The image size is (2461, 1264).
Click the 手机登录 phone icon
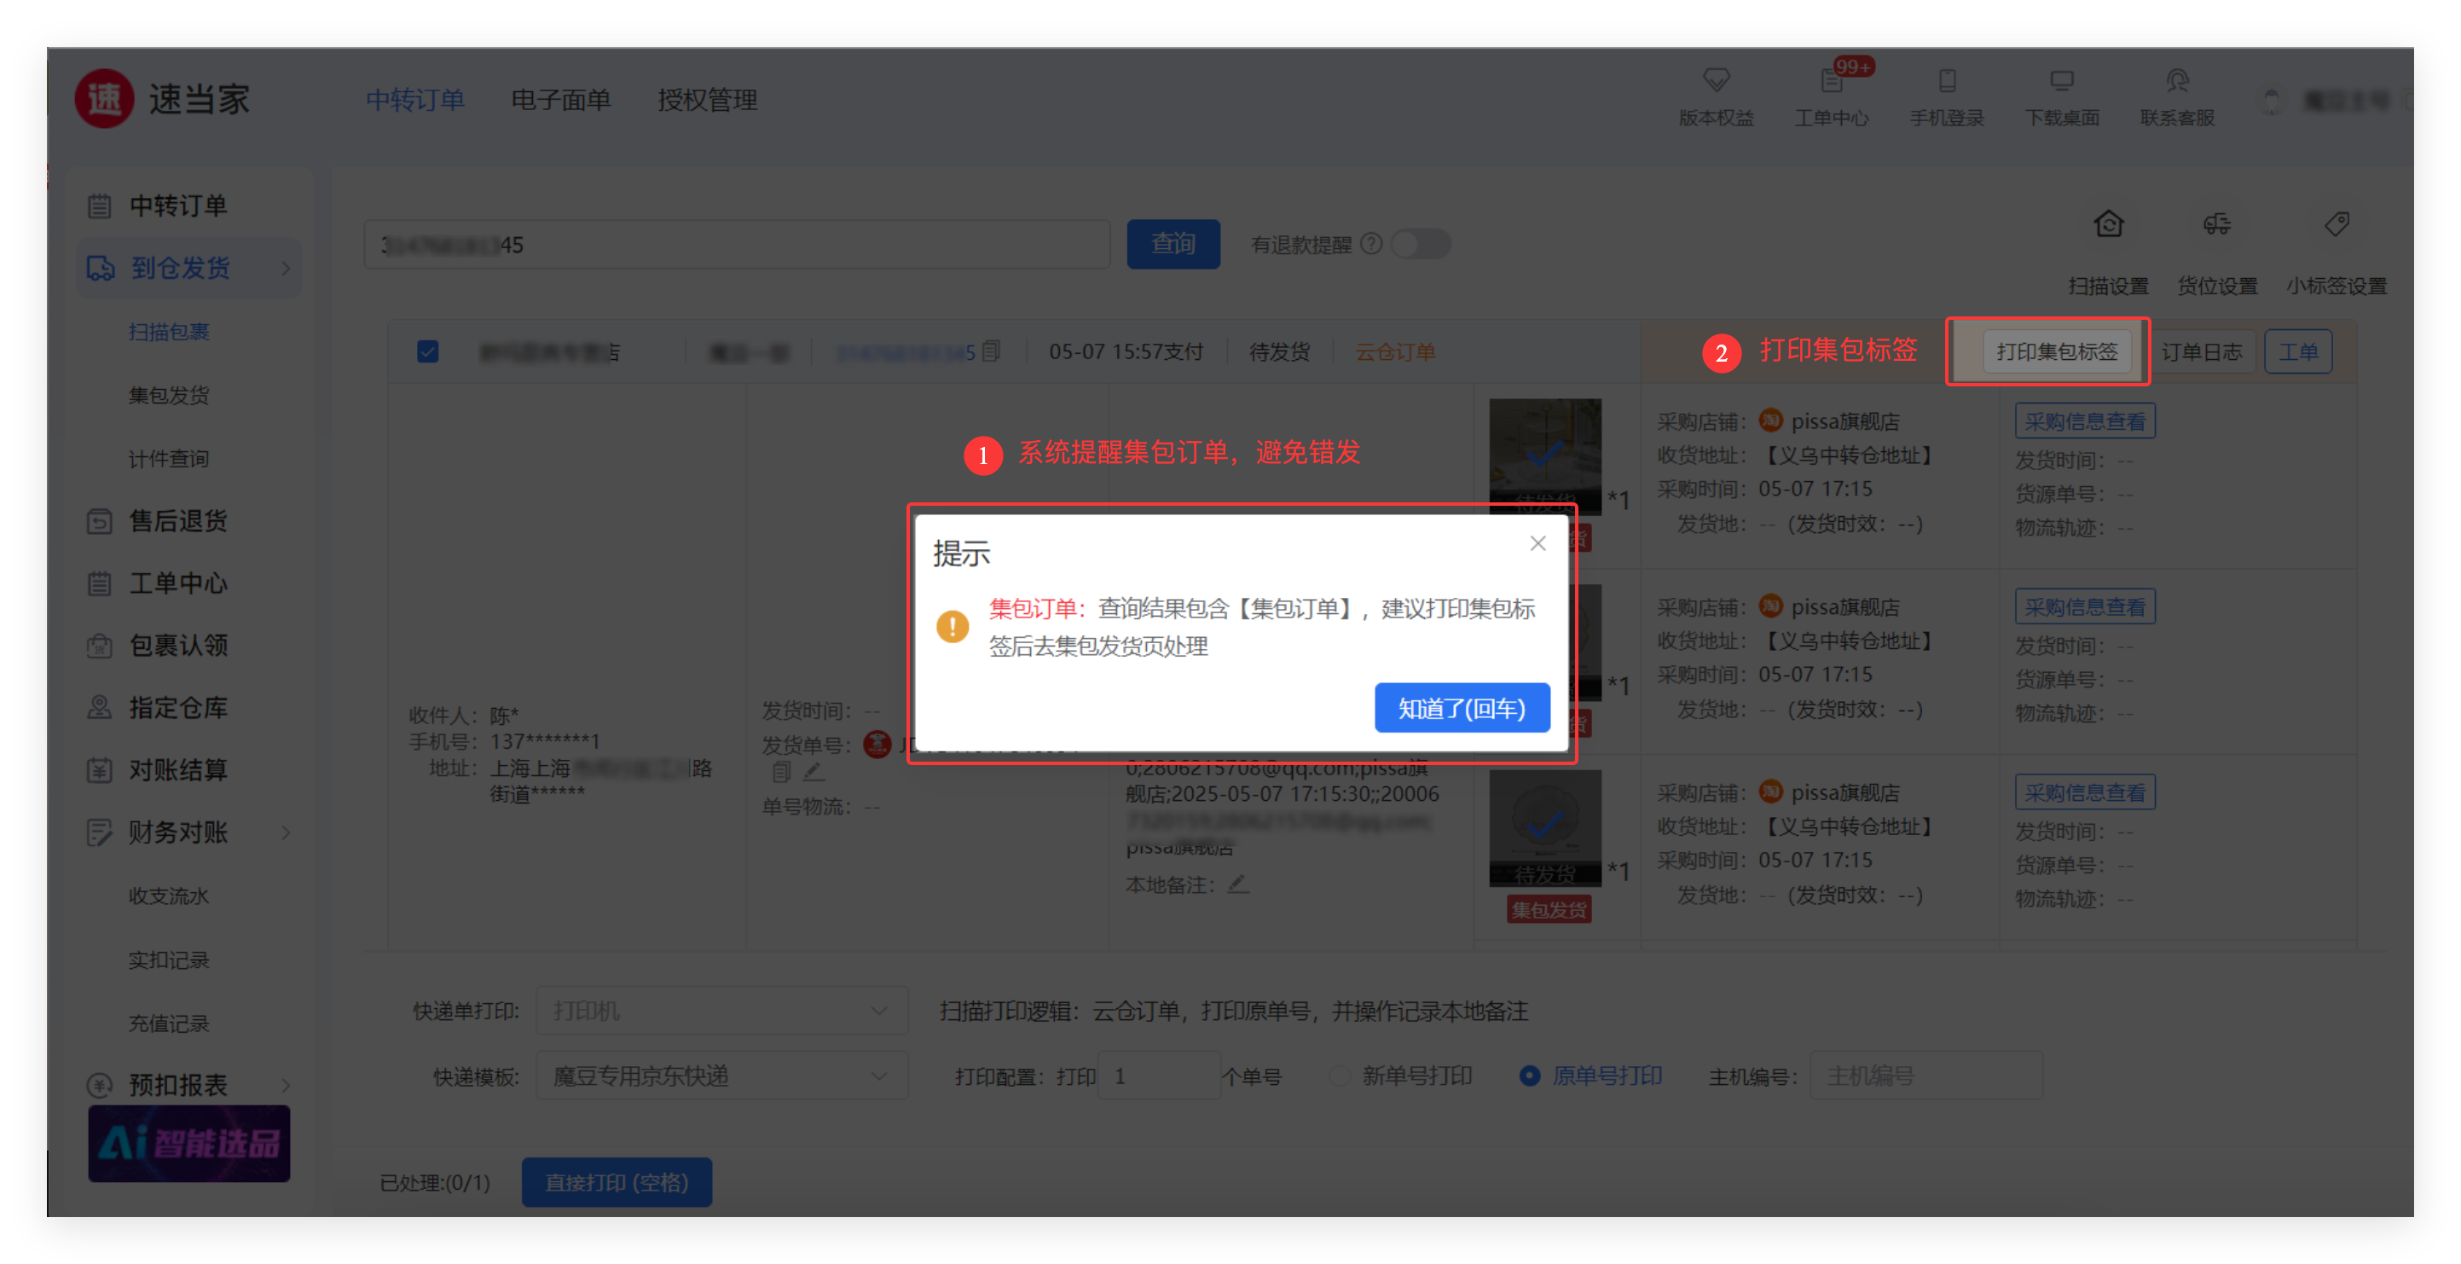coord(1946,81)
